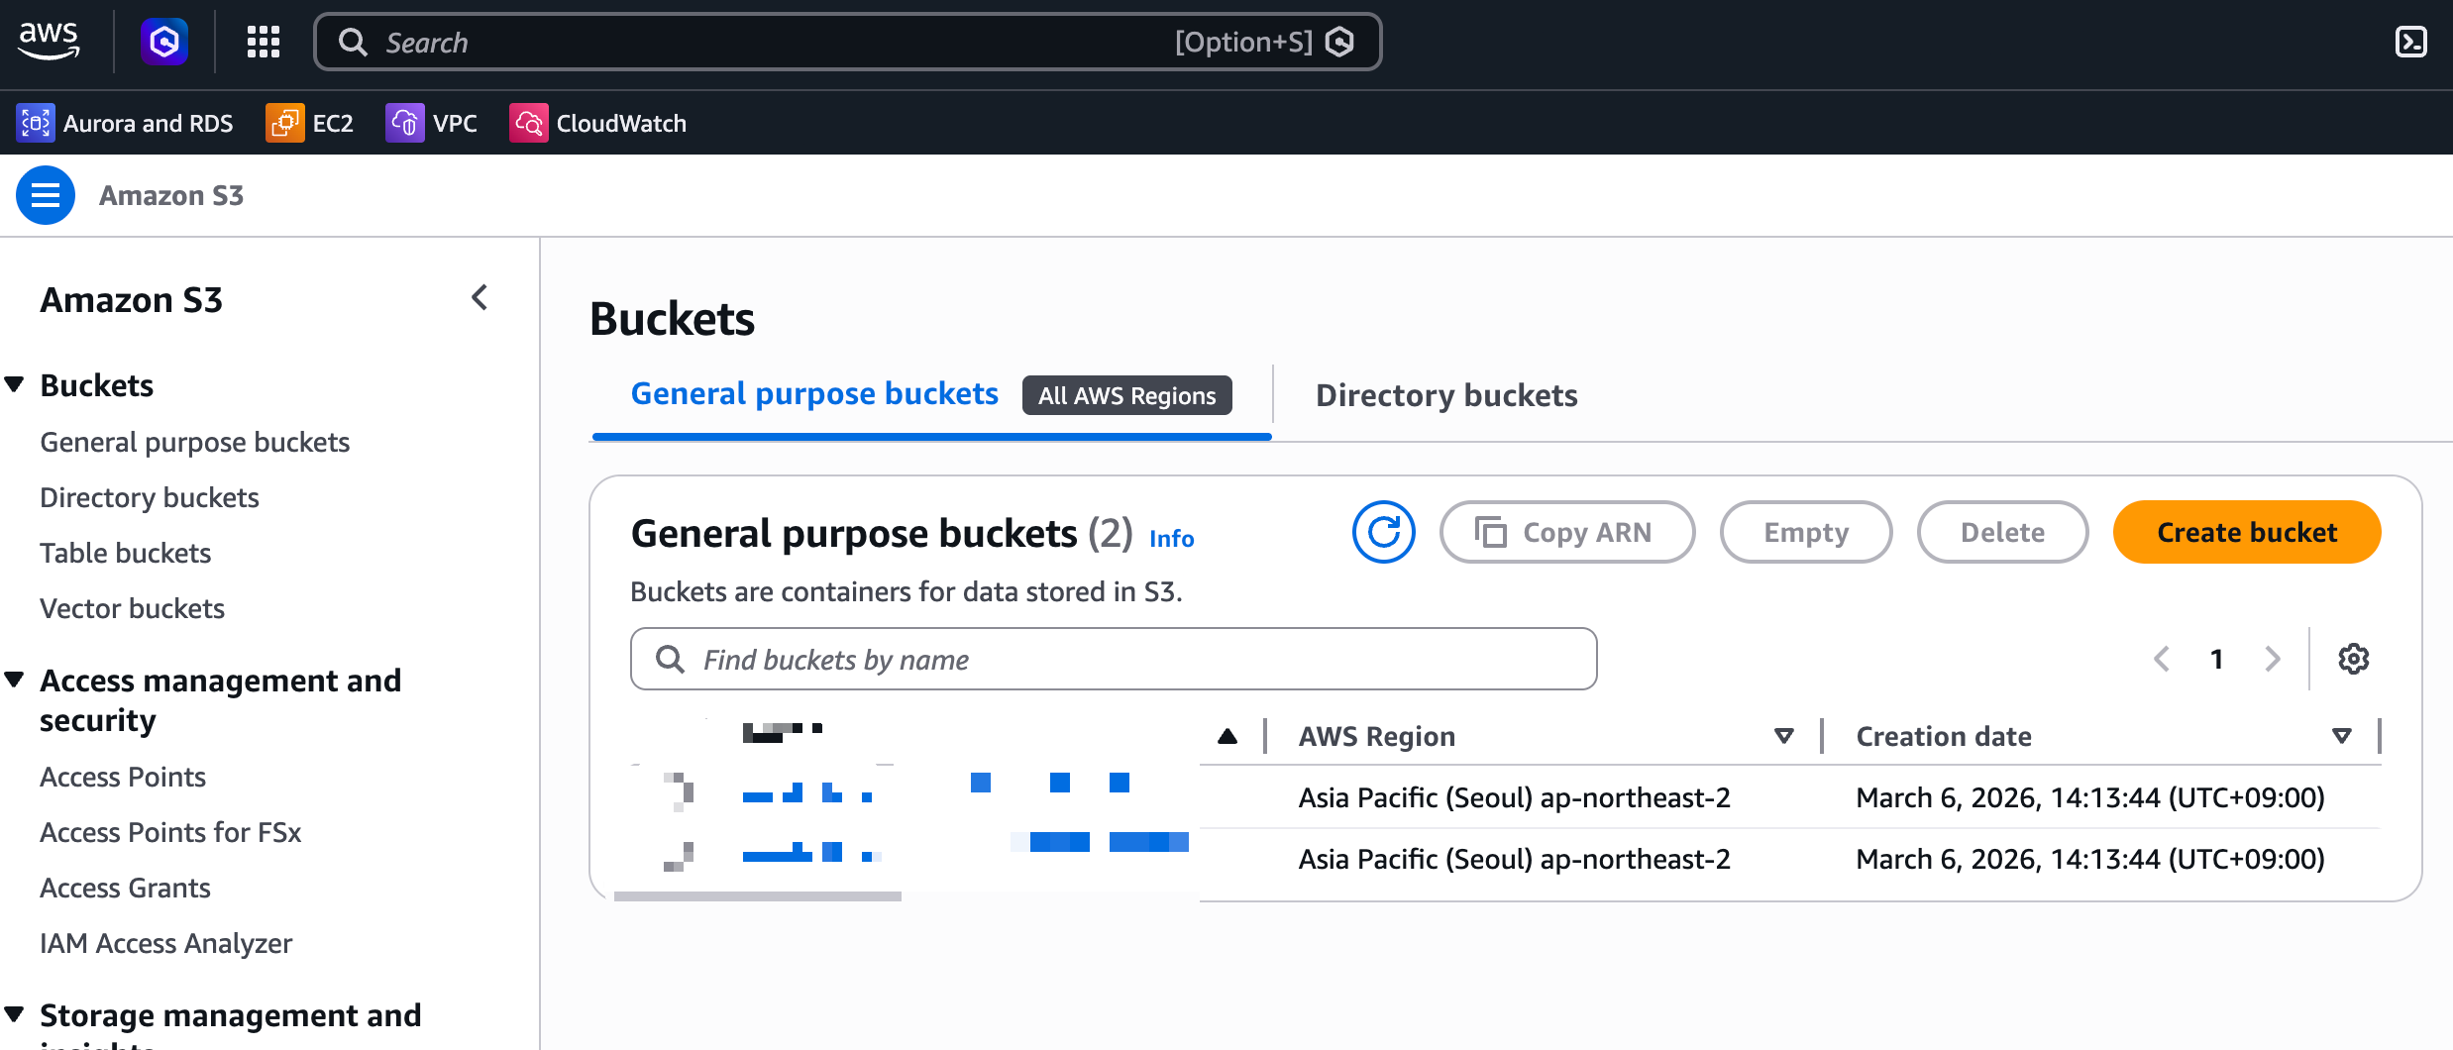
Task: Click the Copy ARN button
Action: [x=1567, y=532]
